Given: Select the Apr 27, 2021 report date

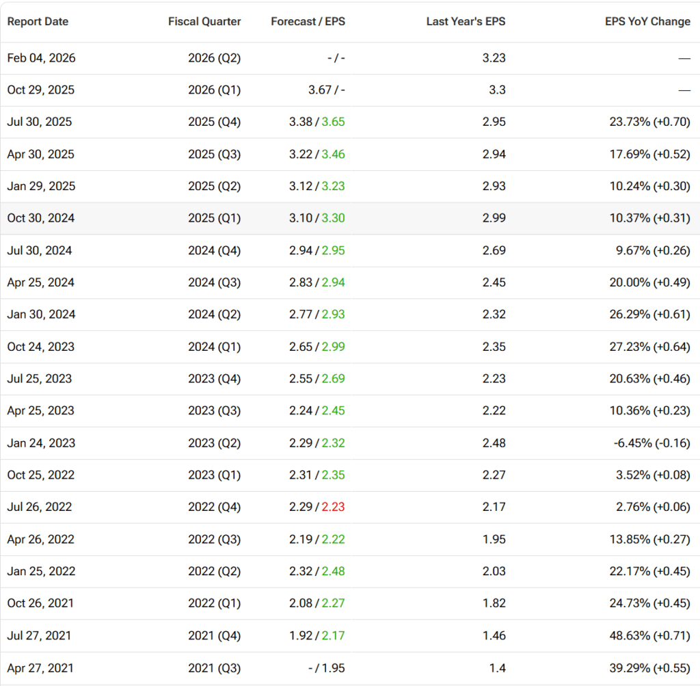Looking at the screenshot, I should [x=40, y=668].
